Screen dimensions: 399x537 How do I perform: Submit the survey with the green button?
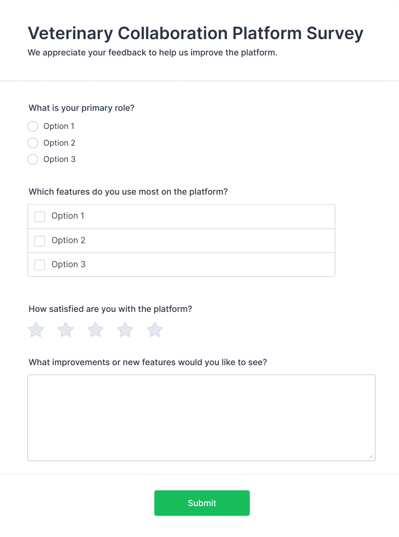[202, 503]
